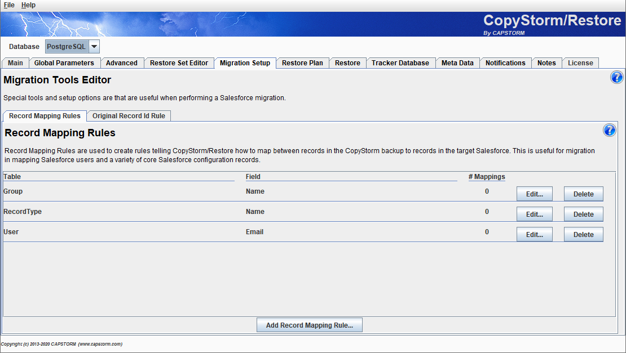Click the Email field cell
626x353 pixels.
(255, 232)
